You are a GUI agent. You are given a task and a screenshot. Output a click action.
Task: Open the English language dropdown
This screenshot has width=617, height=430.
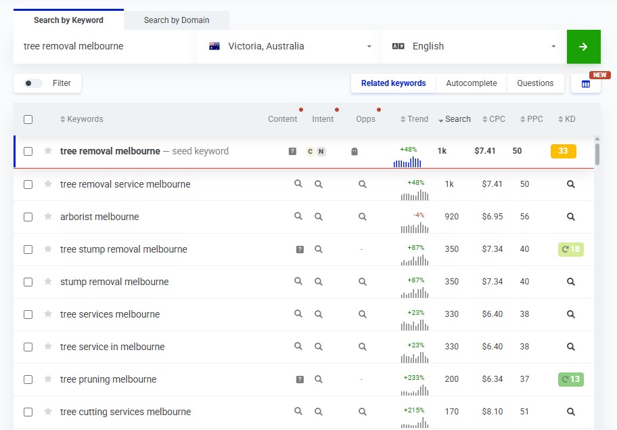point(474,47)
